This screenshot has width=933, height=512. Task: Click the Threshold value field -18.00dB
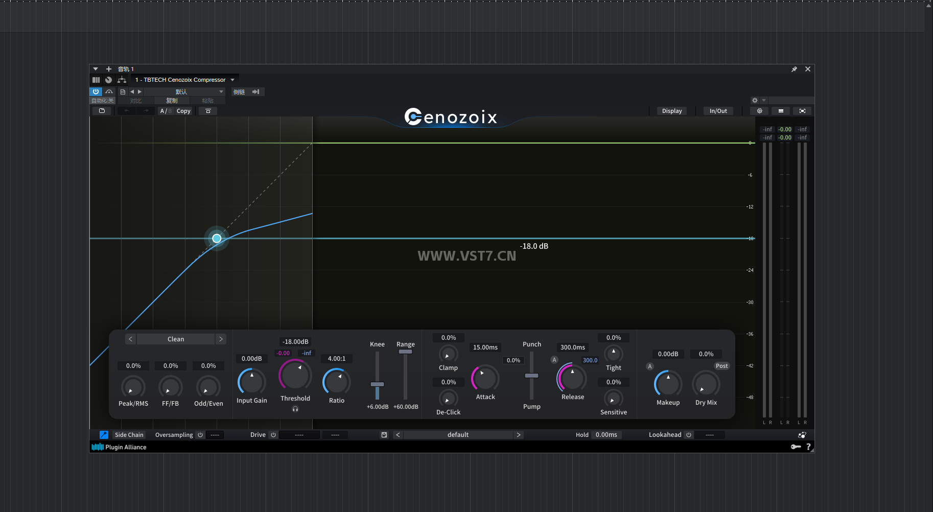(295, 342)
